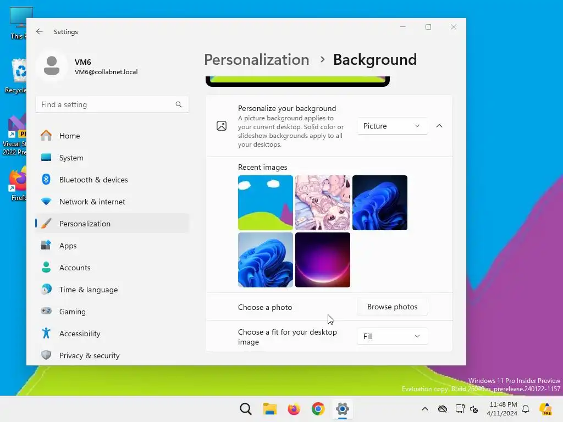Click the Accounts person icon
This screenshot has height=422, width=563.
point(46,268)
